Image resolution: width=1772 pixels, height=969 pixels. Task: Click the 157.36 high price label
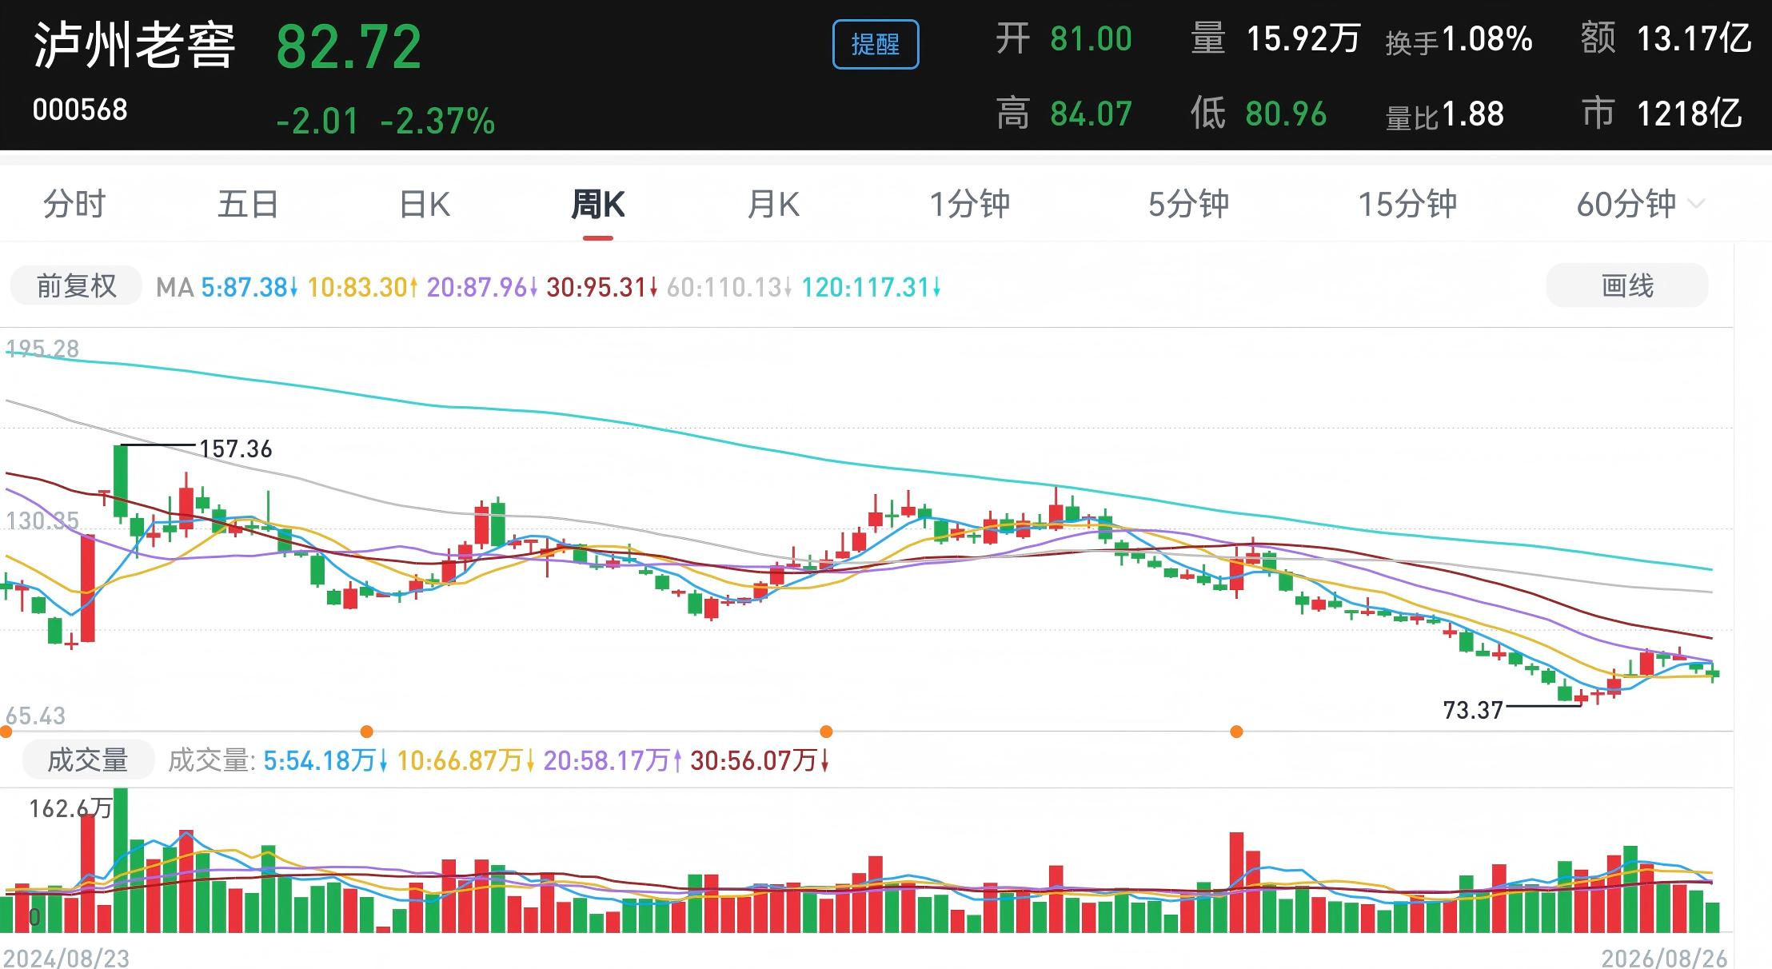click(x=235, y=449)
